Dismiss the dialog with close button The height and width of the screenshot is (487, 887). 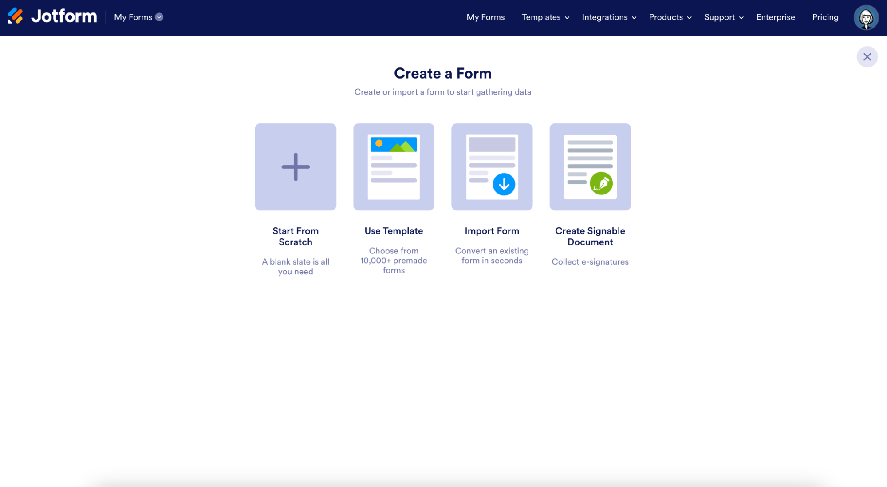pyautogui.click(x=868, y=56)
